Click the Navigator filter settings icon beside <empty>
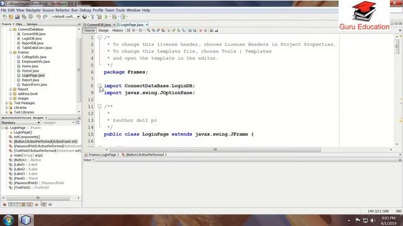This screenshot has height=226, width=403. tap(78, 123)
